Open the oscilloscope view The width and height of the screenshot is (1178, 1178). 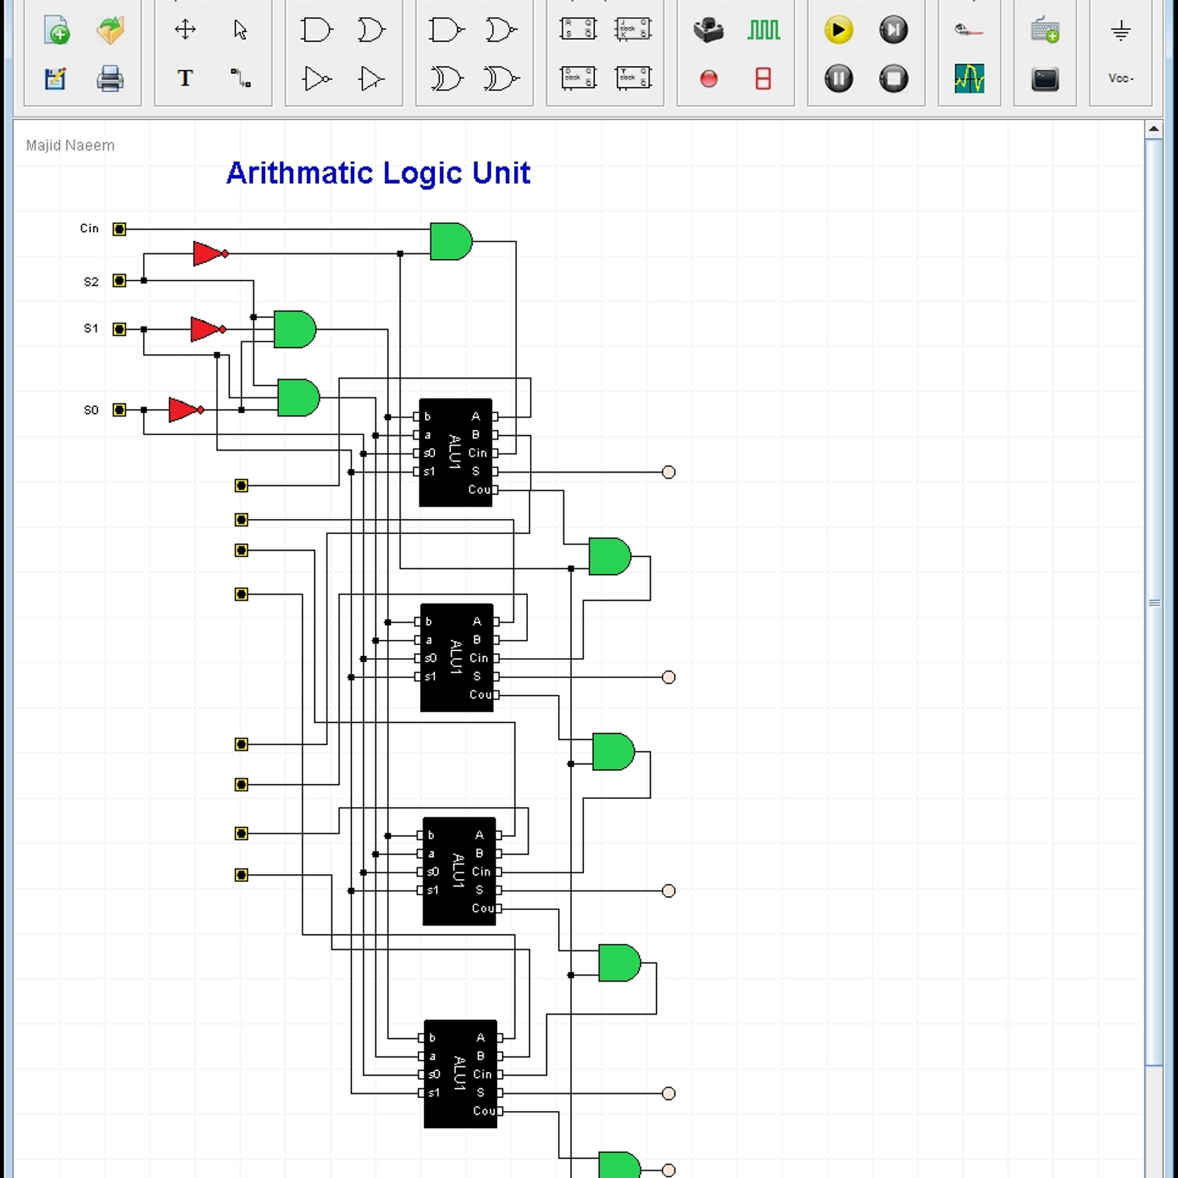pos(969,79)
